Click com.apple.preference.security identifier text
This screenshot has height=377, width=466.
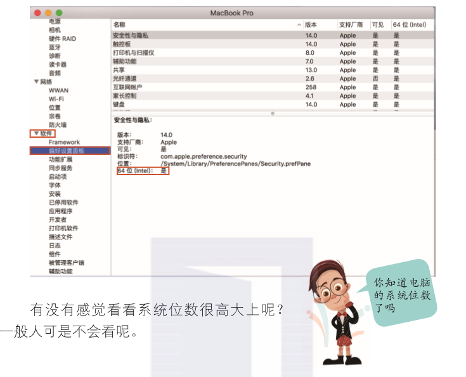click(204, 157)
